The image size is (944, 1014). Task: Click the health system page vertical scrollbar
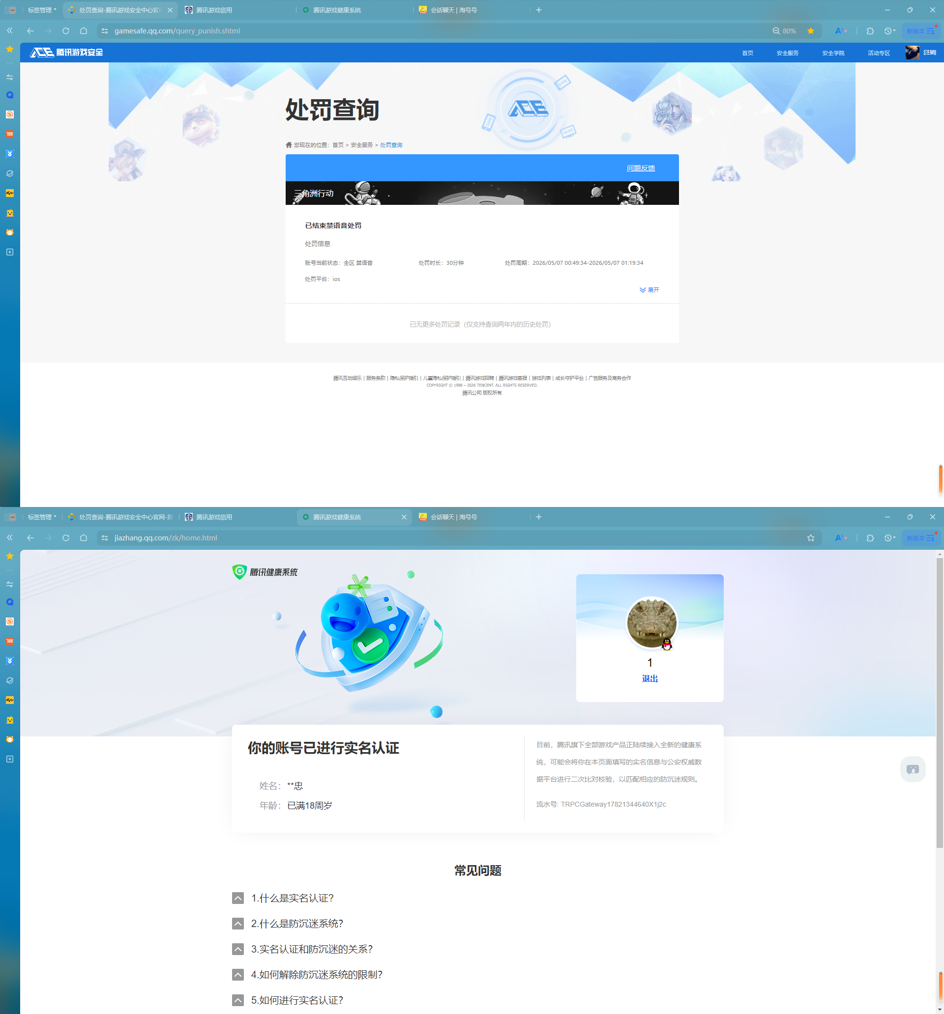click(x=940, y=704)
